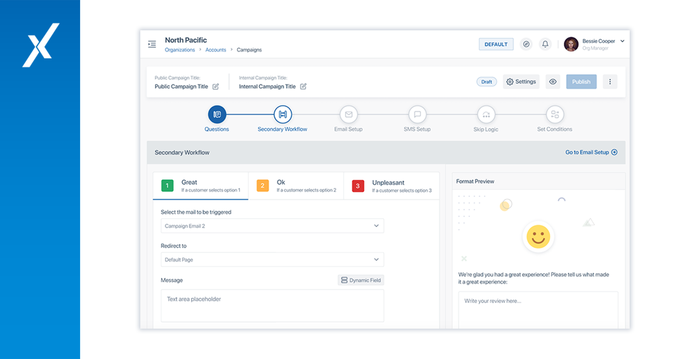Toggle the campaign preview eye icon
The image size is (687, 359).
[x=553, y=82]
